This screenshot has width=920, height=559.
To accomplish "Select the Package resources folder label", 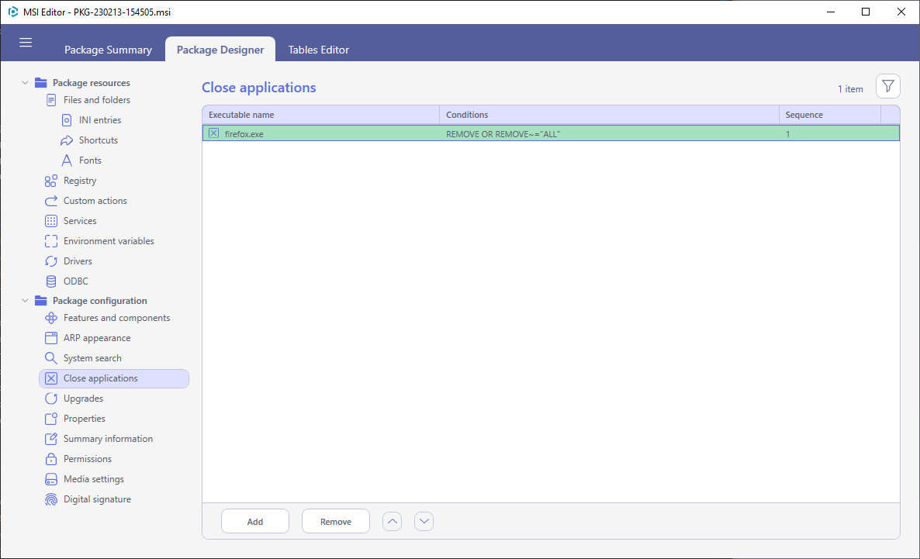I will 92,83.
